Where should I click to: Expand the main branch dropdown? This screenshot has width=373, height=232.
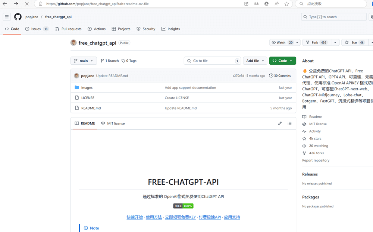pyautogui.click(x=84, y=61)
